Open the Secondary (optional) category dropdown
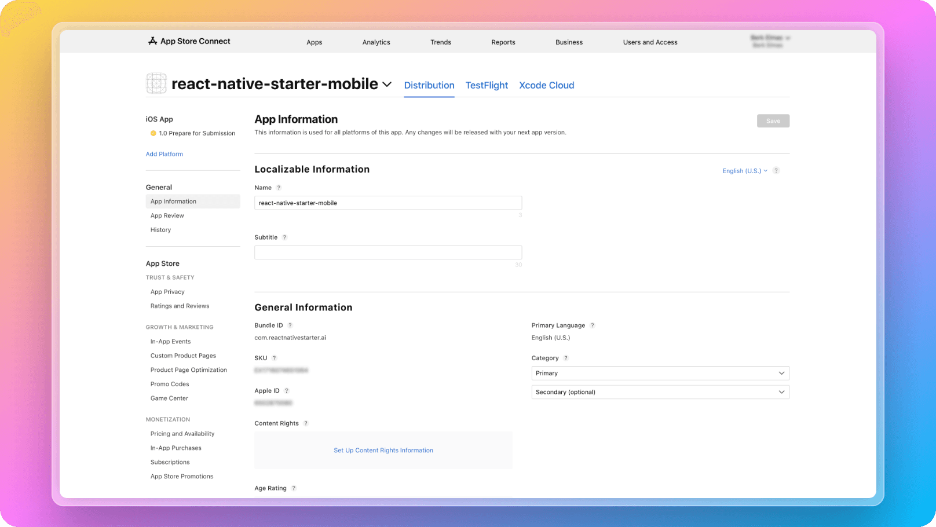The width and height of the screenshot is (936, 527). [x=660, y=392]
